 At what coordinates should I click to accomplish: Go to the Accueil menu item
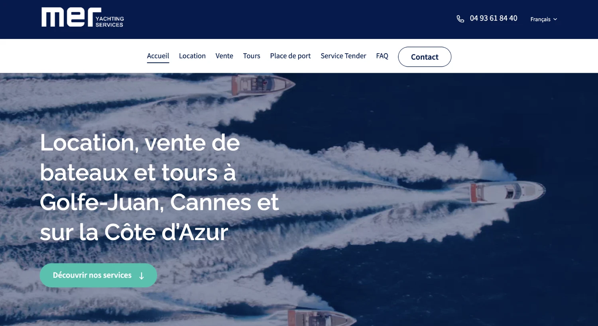[158, 56]
